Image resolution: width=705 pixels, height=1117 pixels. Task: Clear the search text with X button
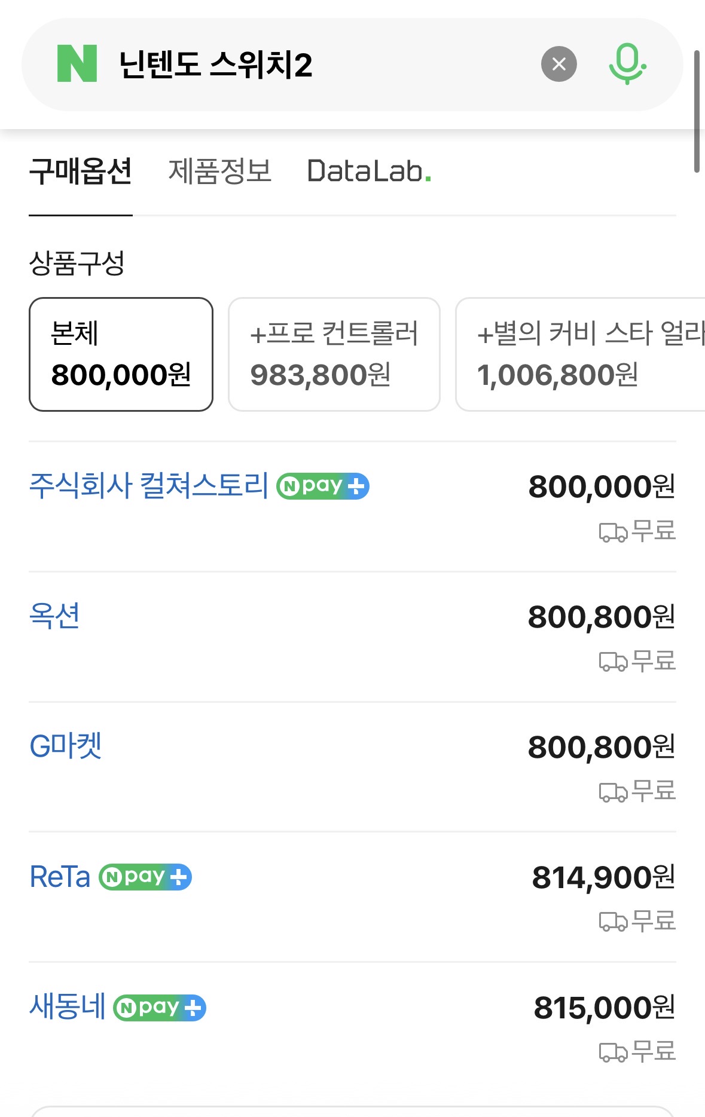tap(558, 64)
